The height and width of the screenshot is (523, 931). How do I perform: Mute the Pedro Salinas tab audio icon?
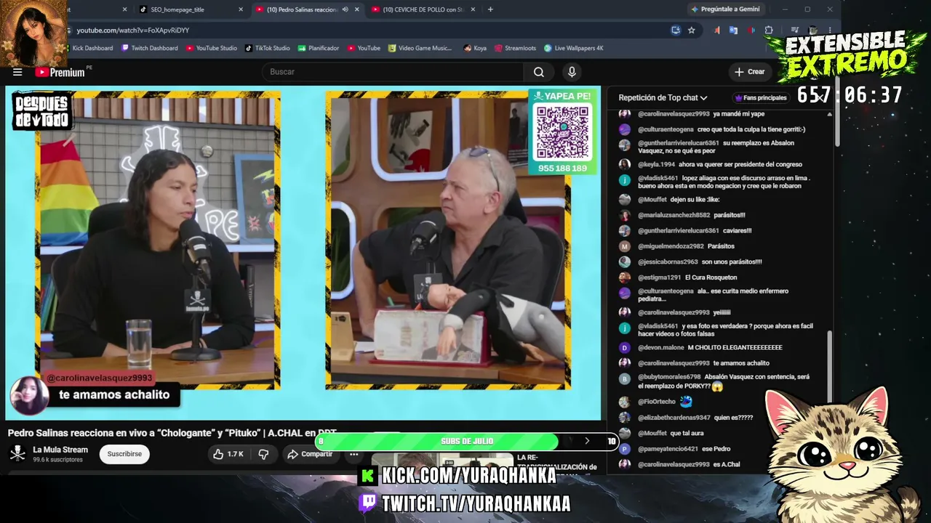tap(345, 9)
